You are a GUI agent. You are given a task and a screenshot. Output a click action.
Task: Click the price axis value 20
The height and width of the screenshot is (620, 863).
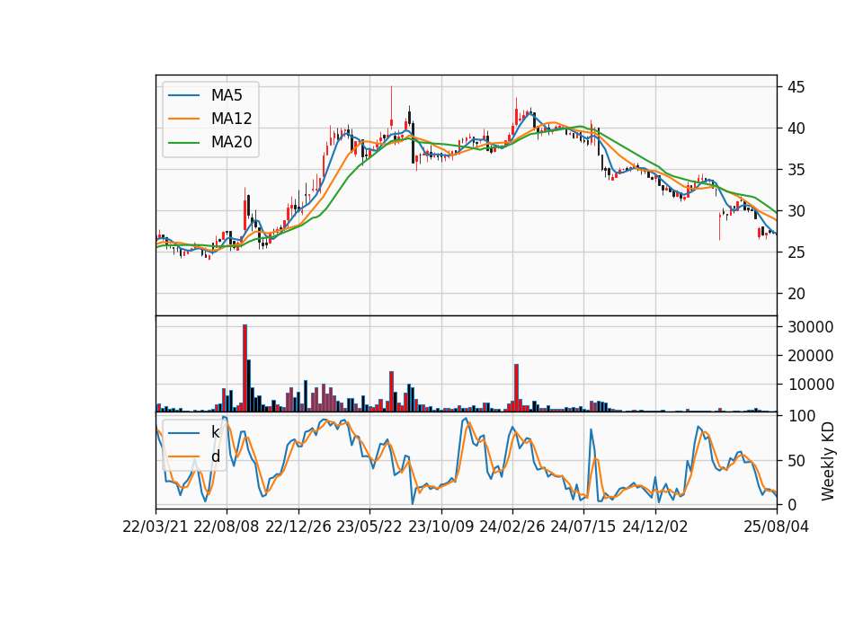tap(796, 294)
